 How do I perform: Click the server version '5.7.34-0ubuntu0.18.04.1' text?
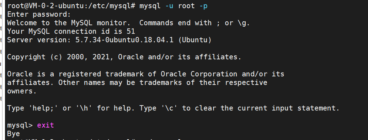[124, 40]
